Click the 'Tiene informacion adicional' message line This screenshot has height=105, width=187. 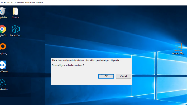pos(86,60)
